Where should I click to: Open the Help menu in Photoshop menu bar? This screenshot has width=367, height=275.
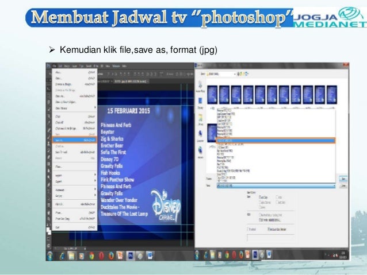(x=124, y=66)
